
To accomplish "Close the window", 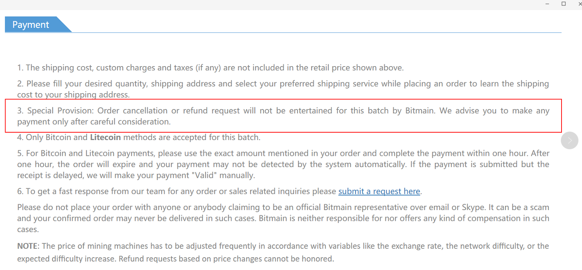I will 579,4.
